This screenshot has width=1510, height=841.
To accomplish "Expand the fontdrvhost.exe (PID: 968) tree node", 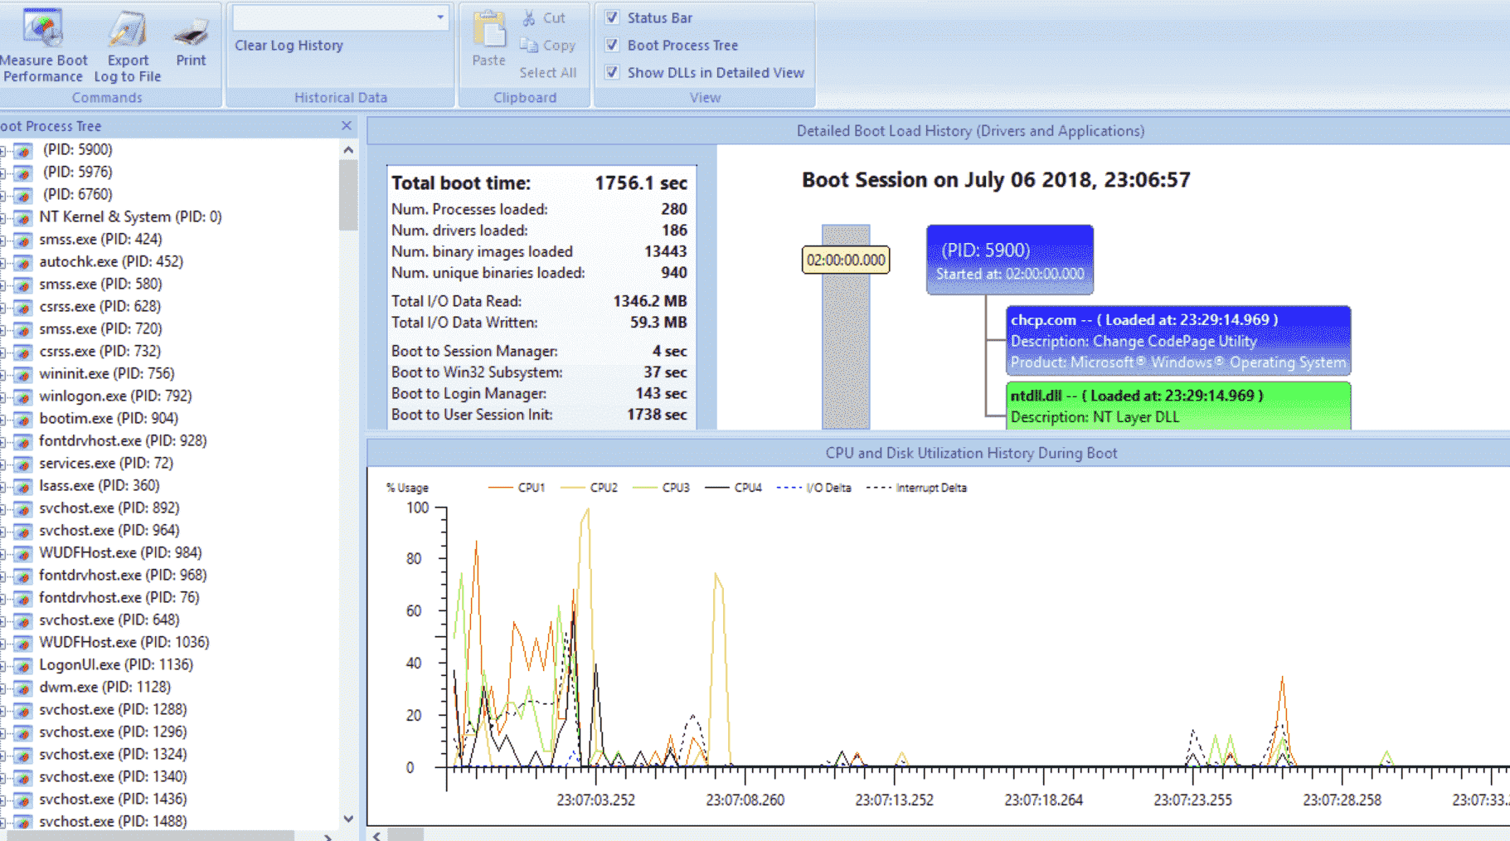I will (x=3, y=576).
